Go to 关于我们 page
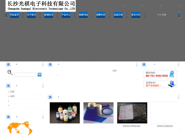The width and height of the screenshot is (185, 138). coord(31,15)
